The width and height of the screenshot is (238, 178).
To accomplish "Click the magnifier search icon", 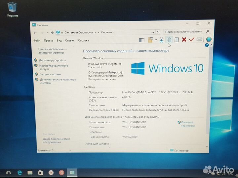I will coord(208,31).
